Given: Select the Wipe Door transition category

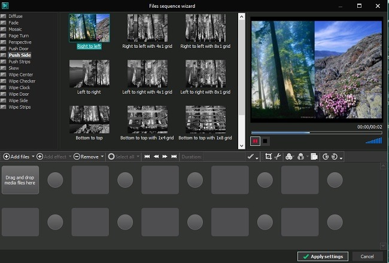Looking at the screenshot, I should pyautogui.click(x=19, y=94).
